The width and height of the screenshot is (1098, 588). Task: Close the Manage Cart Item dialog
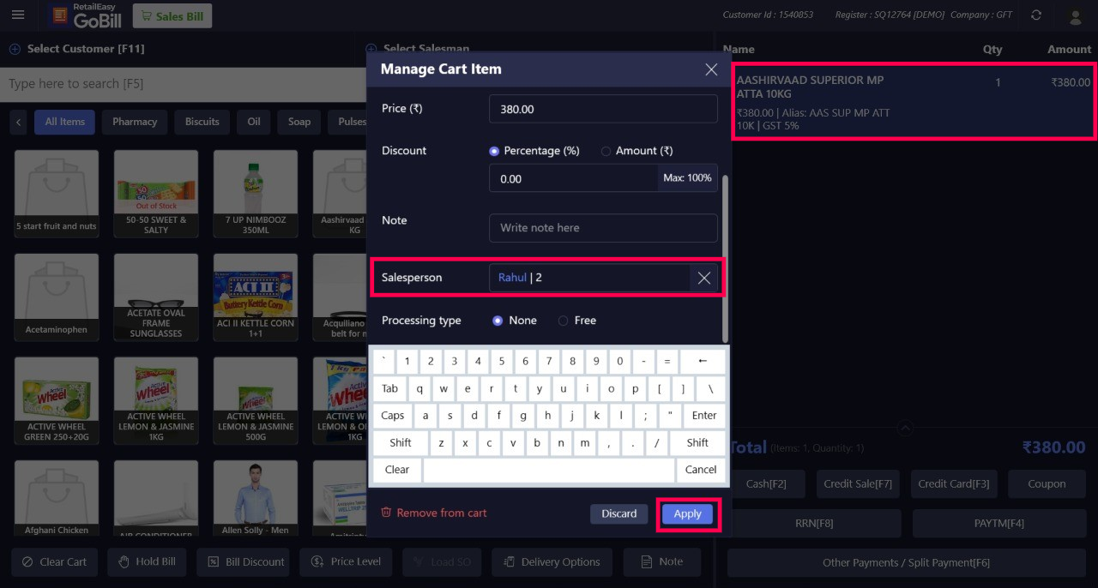tap(711, 69)
